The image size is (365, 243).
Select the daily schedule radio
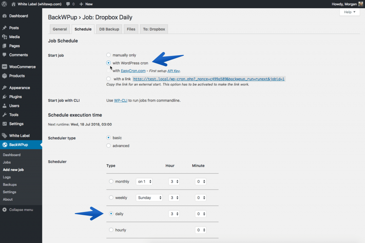click(111, 213)
